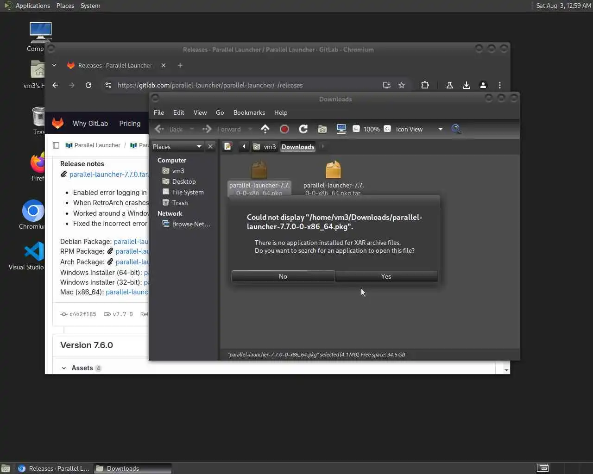Open the Help menu in file manager

(281, 112)
